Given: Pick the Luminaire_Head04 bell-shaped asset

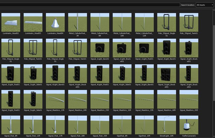Looking at the screenshot, I should (x=55, y=22).
